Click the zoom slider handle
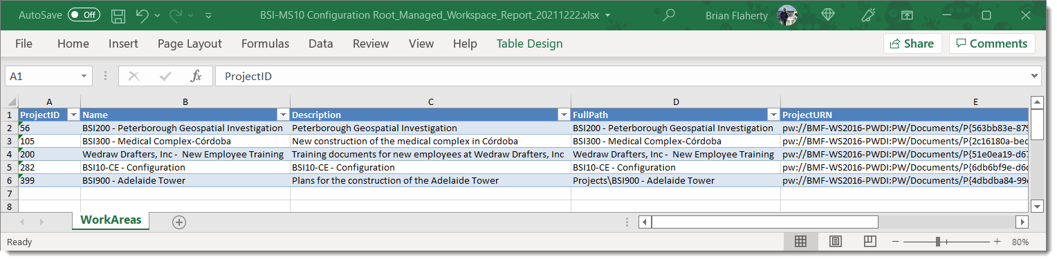This screenshot has width=1057, height=261. pyautogui.click(x=937, y=242)
